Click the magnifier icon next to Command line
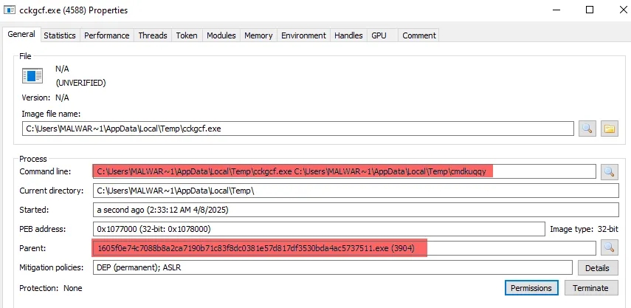 pos(609,171)
